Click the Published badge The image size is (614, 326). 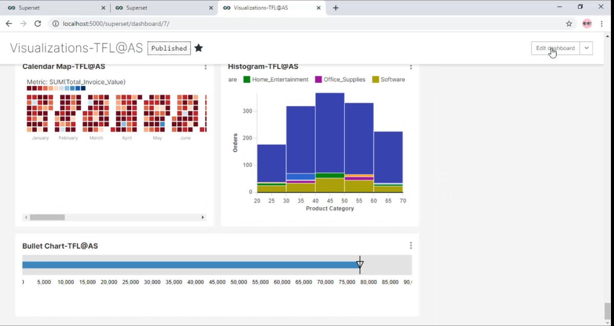coord(169,48)
